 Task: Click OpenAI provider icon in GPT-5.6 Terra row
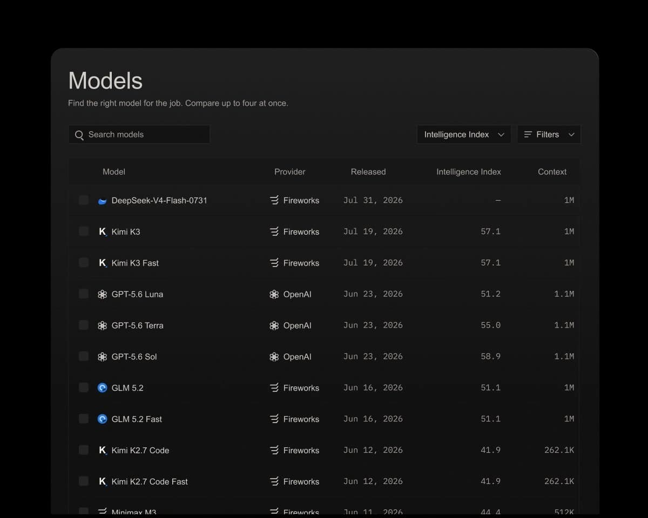[x=274, y=325]
